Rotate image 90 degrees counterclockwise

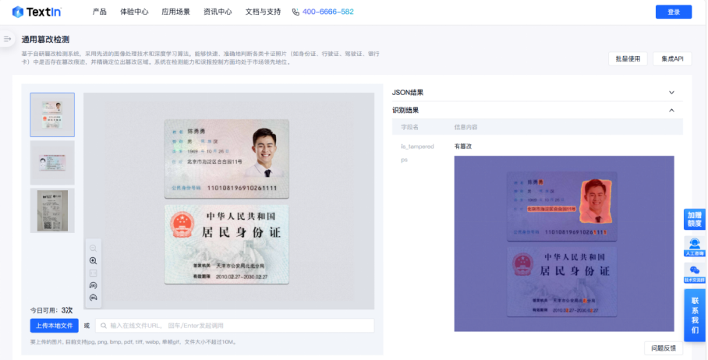[x=93, y=285]
